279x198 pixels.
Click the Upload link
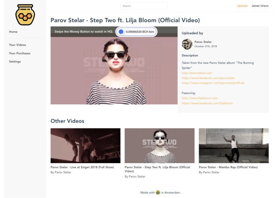242,6
